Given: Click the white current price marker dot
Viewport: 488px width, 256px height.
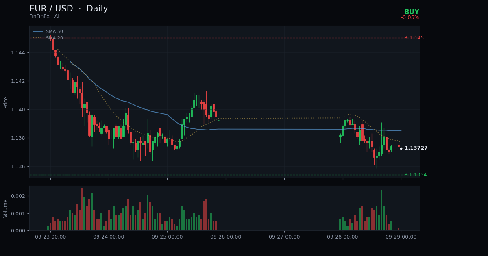Looking at the screenshot, I should click(x=401, y=148).
